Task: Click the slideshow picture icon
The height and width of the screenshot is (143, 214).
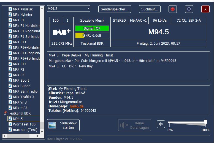Action: [52, 125]
